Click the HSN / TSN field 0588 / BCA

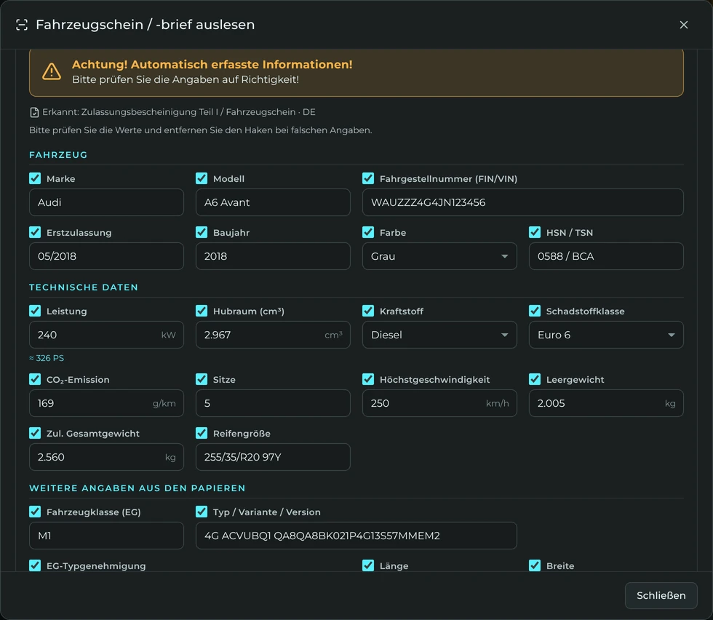(x=606, y=256)
